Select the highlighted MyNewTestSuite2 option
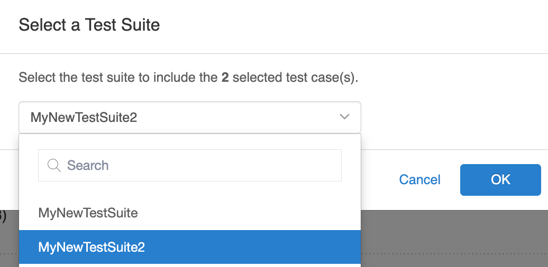The height and width of the screenshot is (267, 548). coord(92,247)
